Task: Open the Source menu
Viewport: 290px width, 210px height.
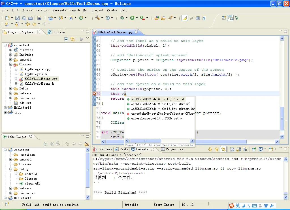Action: (27, 10)
